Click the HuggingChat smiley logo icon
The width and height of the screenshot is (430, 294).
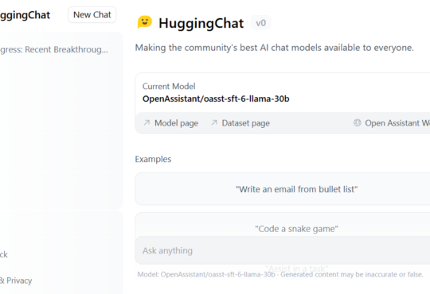click(x=144, y=22)
